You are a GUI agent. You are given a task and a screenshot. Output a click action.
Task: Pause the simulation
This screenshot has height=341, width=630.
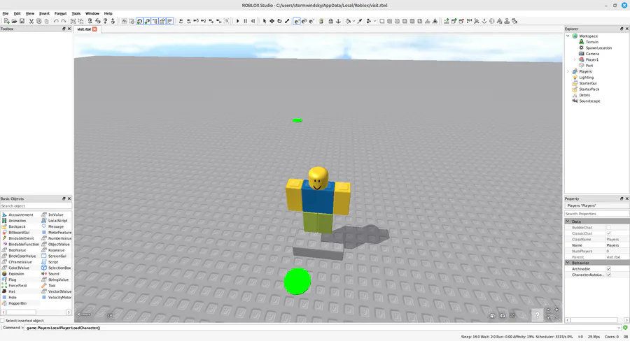pos(245,21)
